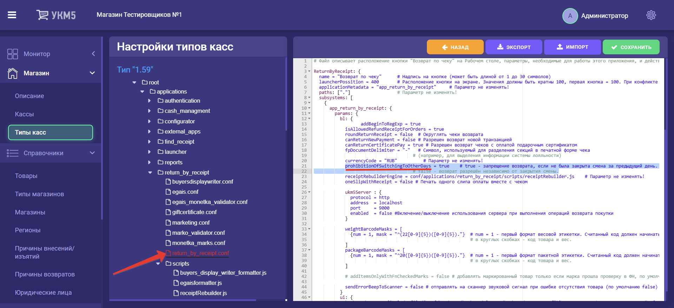Expand the external_apps tree node

(150, 131)
